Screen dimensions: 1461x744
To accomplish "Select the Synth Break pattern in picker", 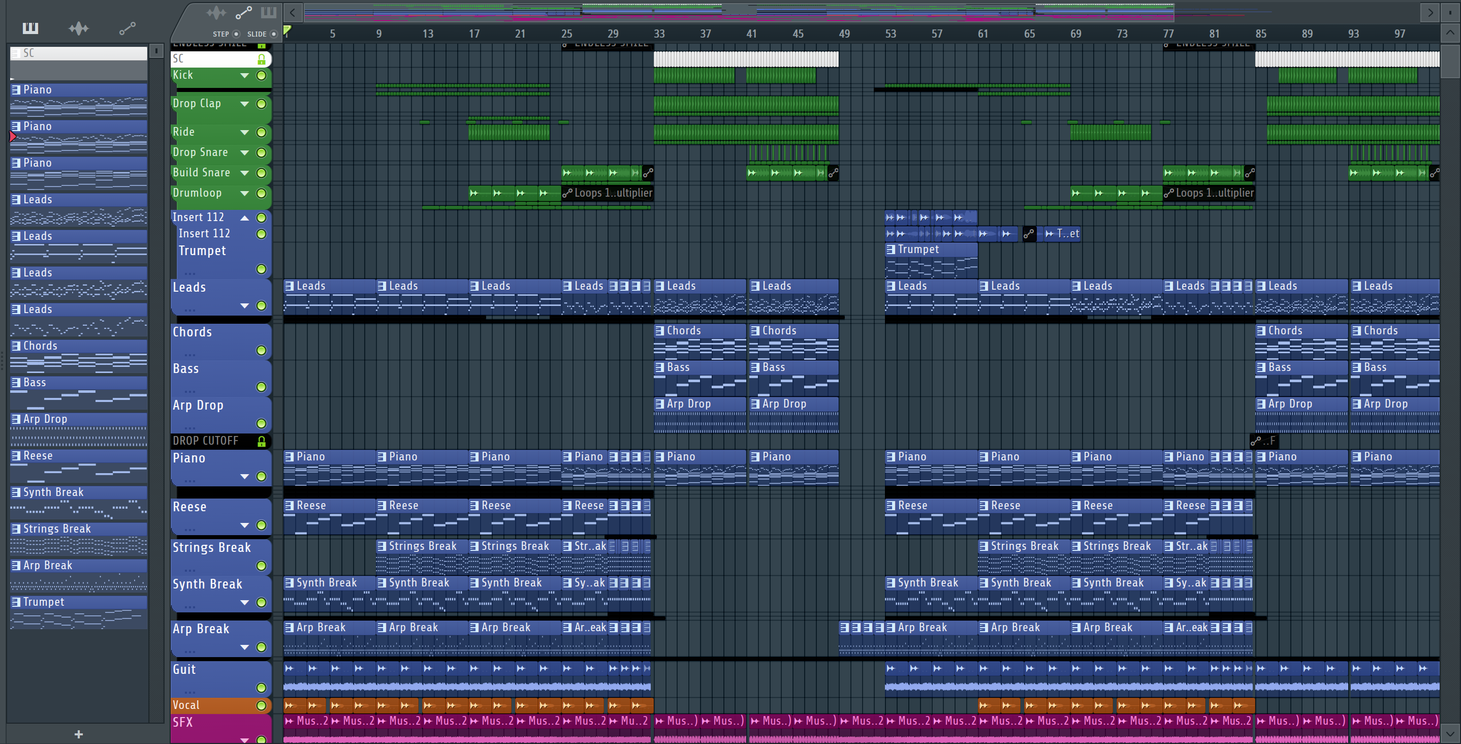I will pos(79,503).
